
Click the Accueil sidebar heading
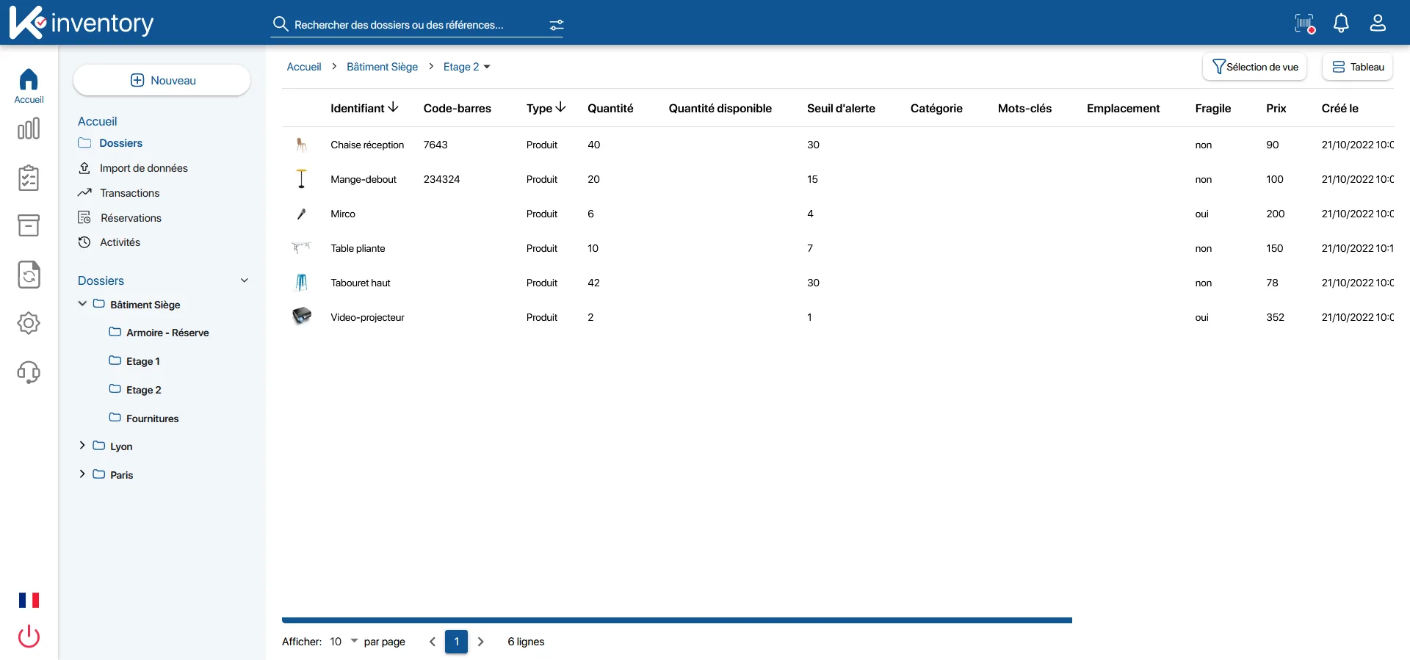tap(98, 121)
